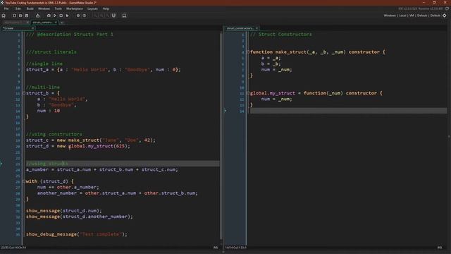Add a new workspace with the plus button
This screenshot has width=451, height=254.
click(x=62, y=22)
